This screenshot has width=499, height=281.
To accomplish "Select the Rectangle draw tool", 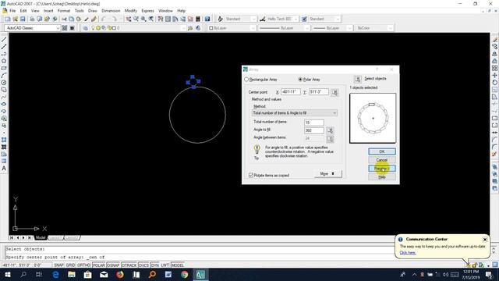I will pos(4,68).
